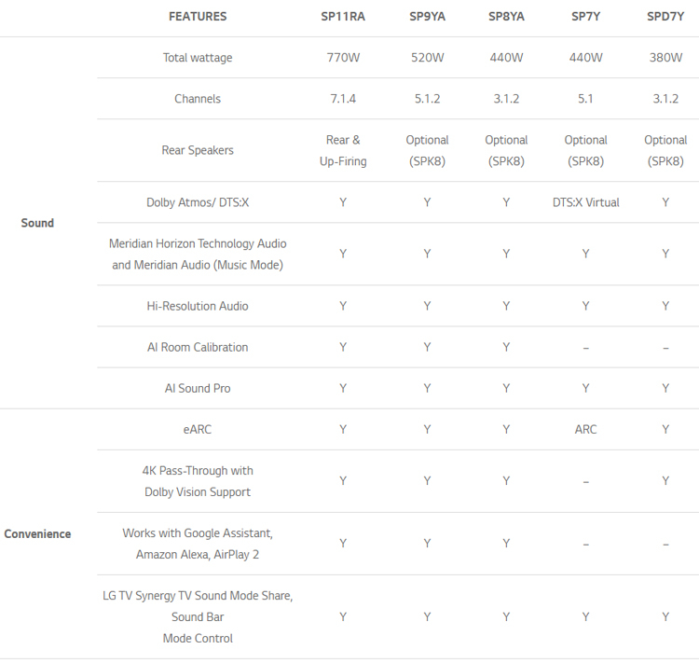Screen dimensions: 699x663
Task: Select the DTS:X Virtual cell
Action: tap(585, 202)
